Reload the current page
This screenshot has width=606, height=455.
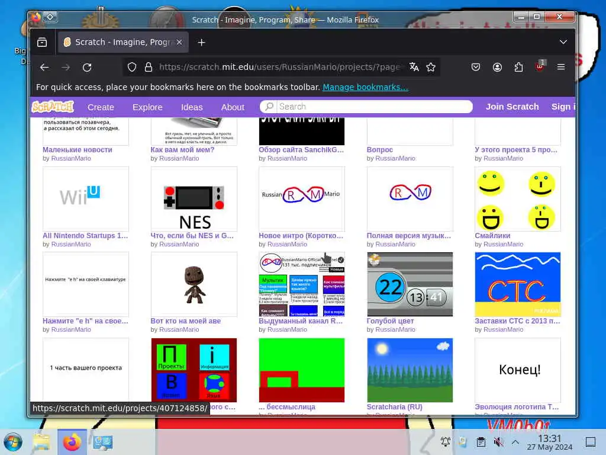pyautogui.click(x=88, y=68)
